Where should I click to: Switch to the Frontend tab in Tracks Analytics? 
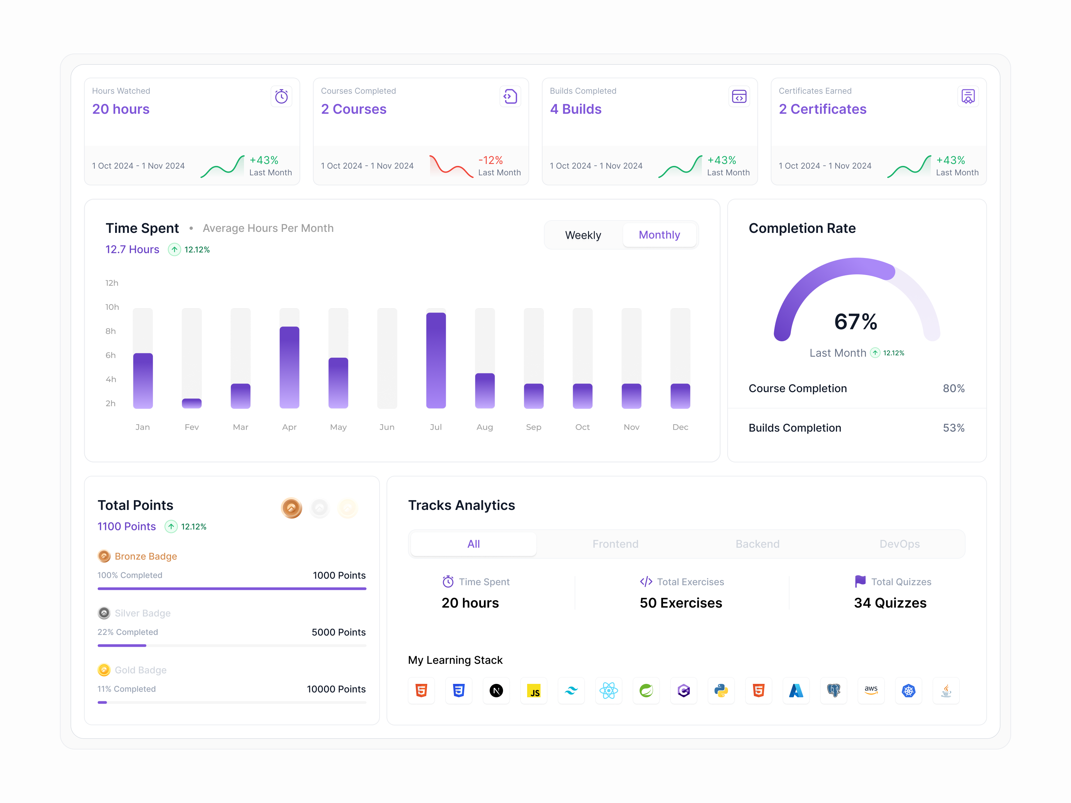coord(615,544)
